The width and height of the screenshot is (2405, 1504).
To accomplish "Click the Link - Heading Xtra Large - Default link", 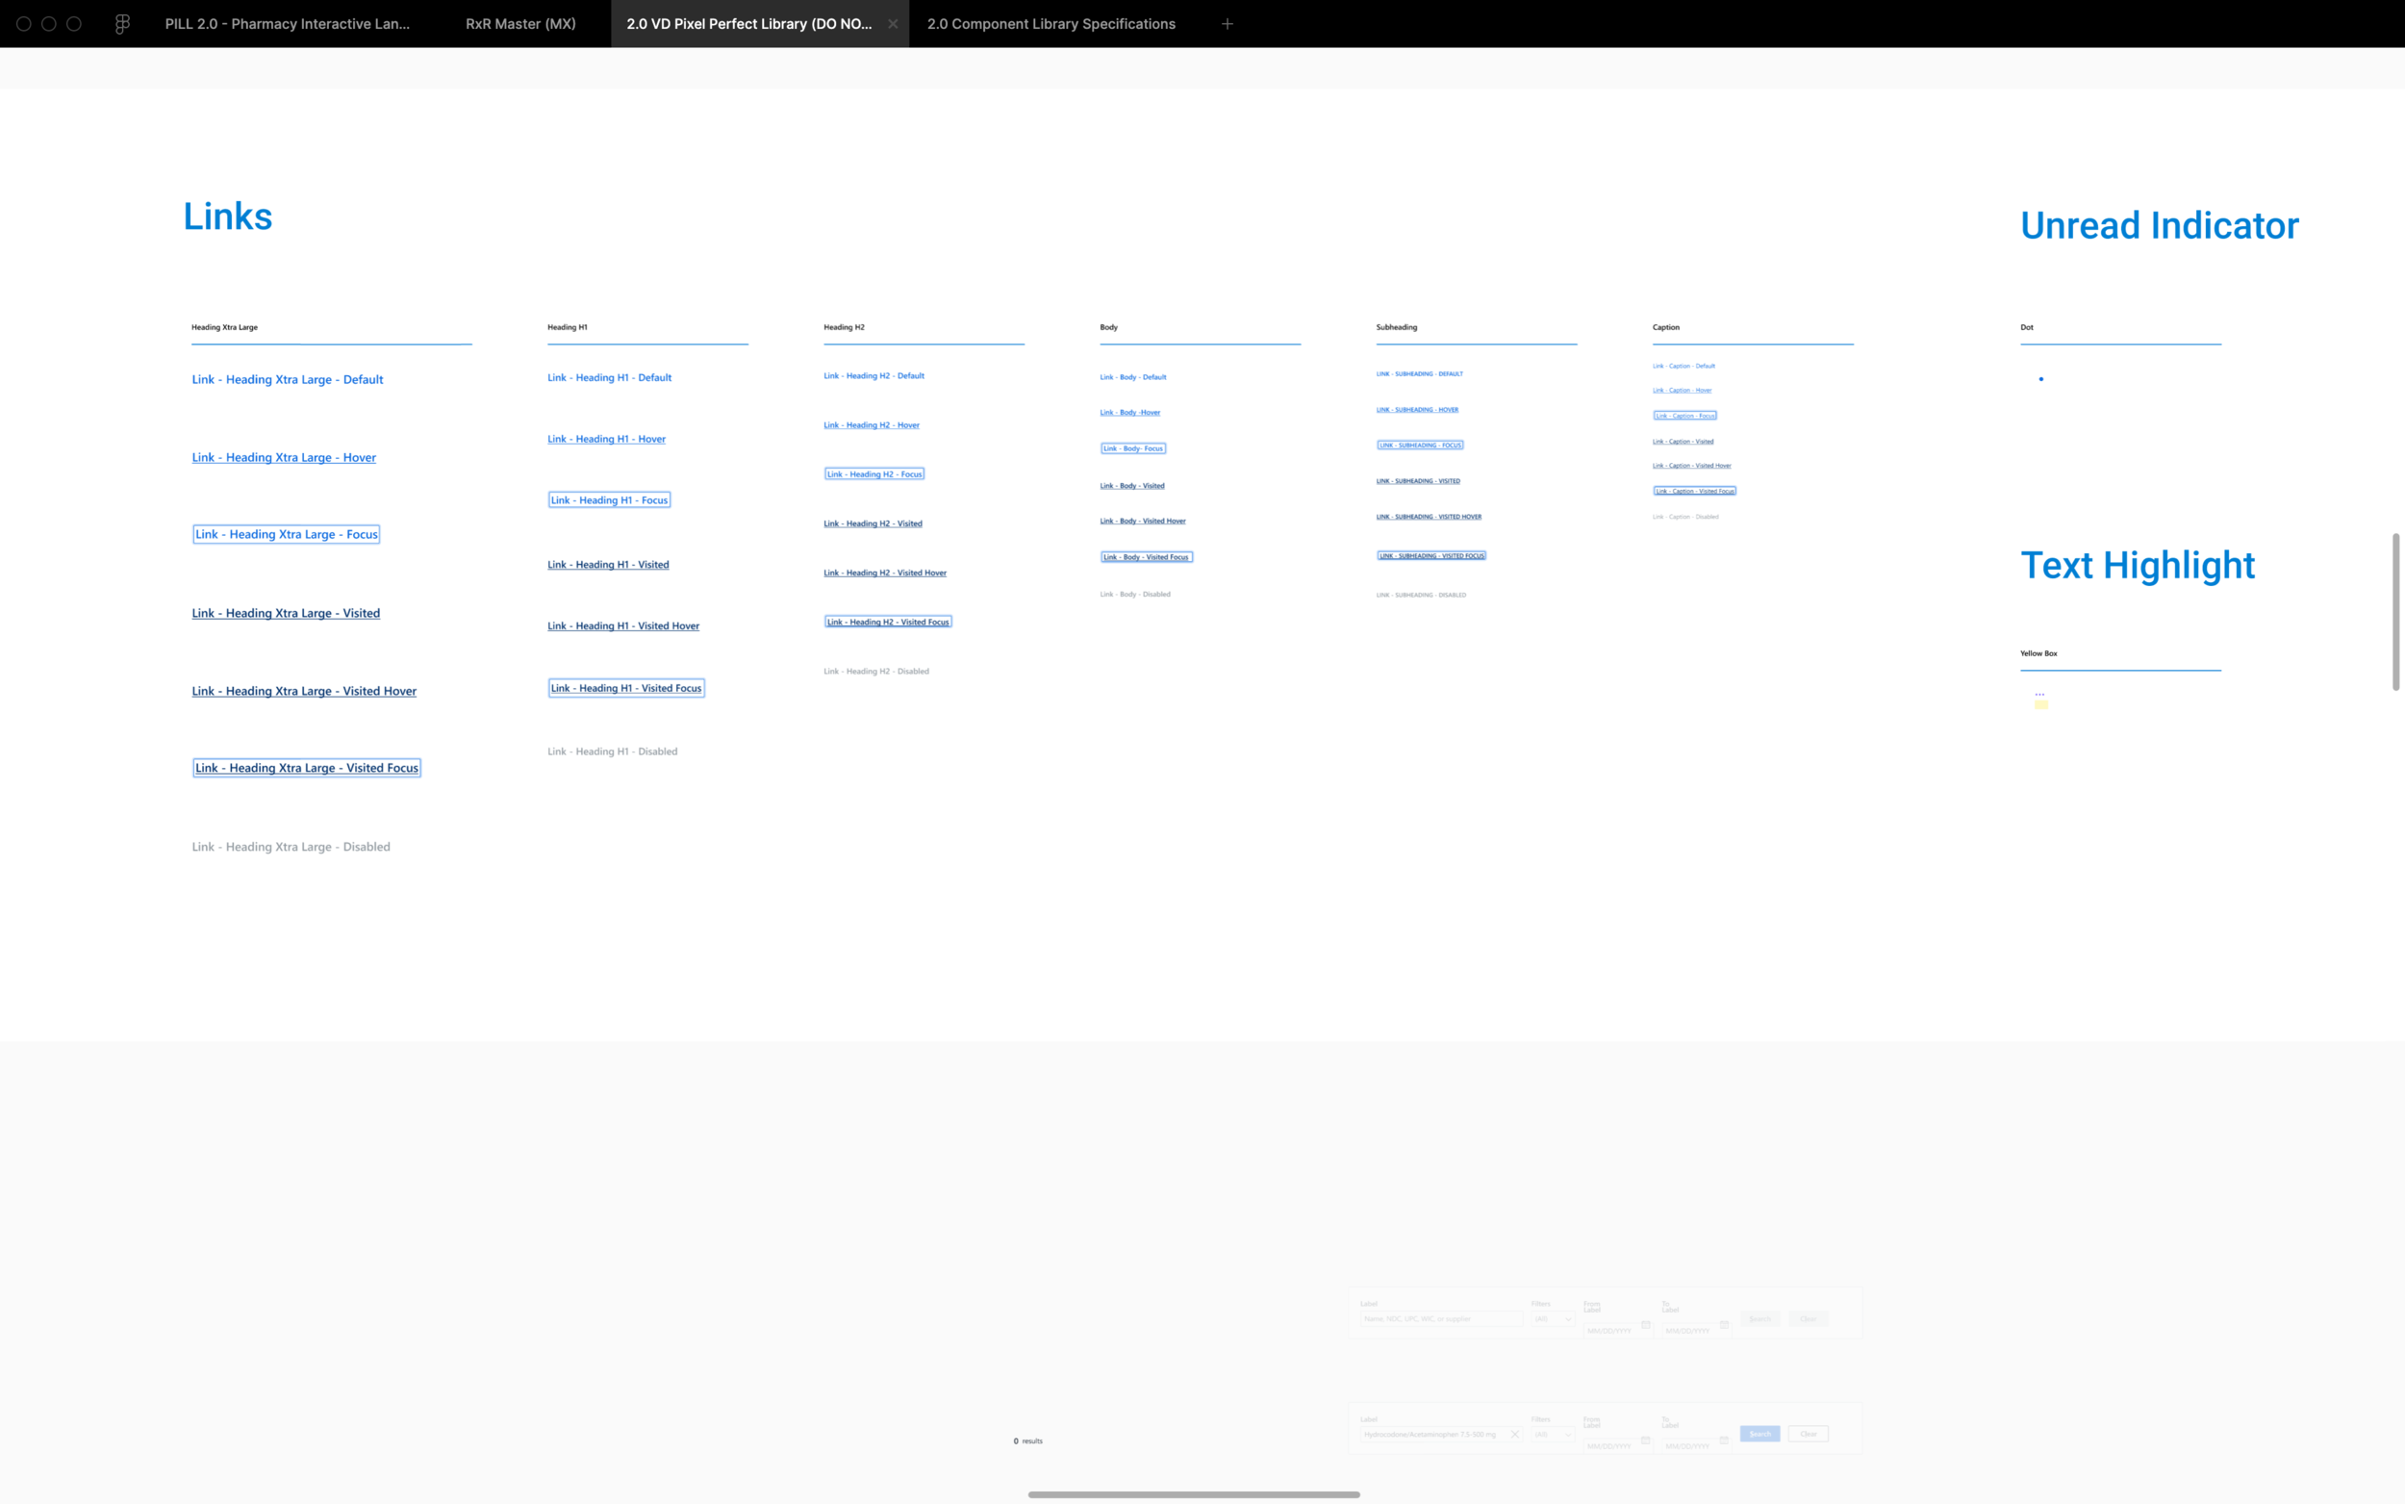I will click(288, 379).
